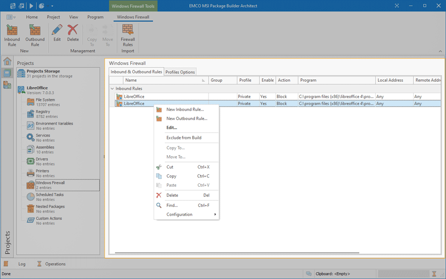Image resolution: width=446 pixels, height=279 pixels.
Task: Click the horizontal scrollbar in rules list
Action: [237, 253]
